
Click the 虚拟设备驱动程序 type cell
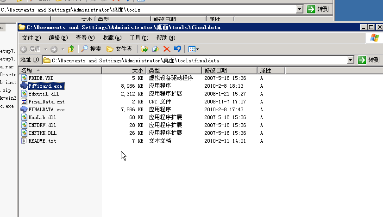[x=171, y=78]
